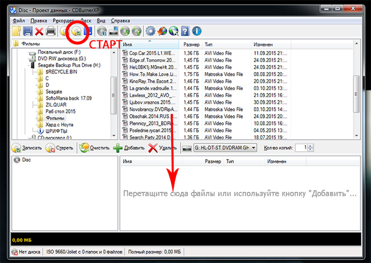Viewport: 371px width, 263px height.
Task: Open the G: HL-DT-ST DVDRAM recorder dropdown
Action: click(225, 148)
